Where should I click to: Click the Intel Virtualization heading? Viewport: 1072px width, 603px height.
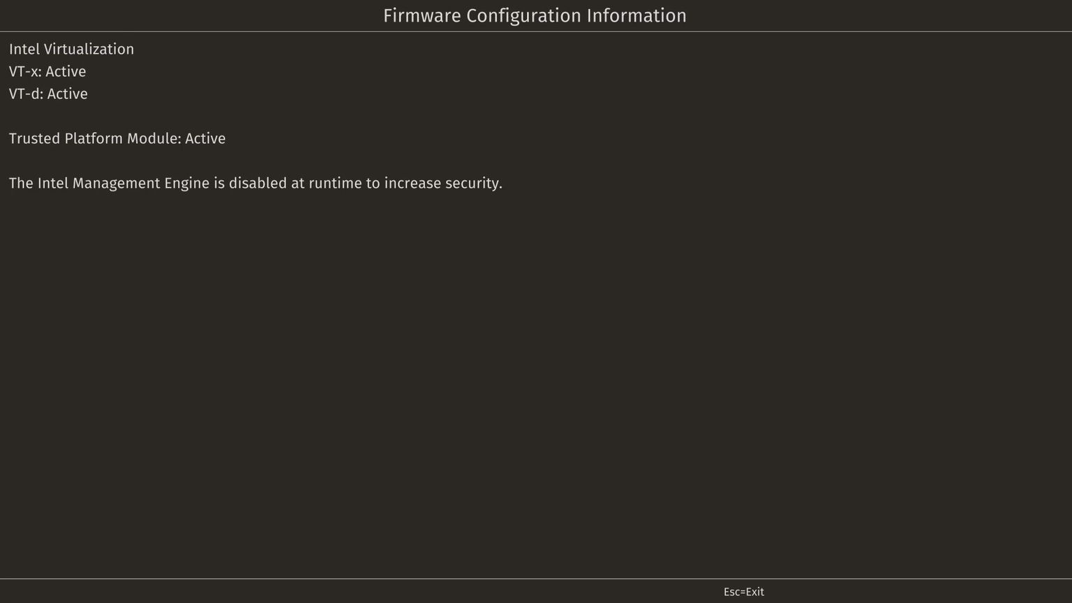(71, 49)
